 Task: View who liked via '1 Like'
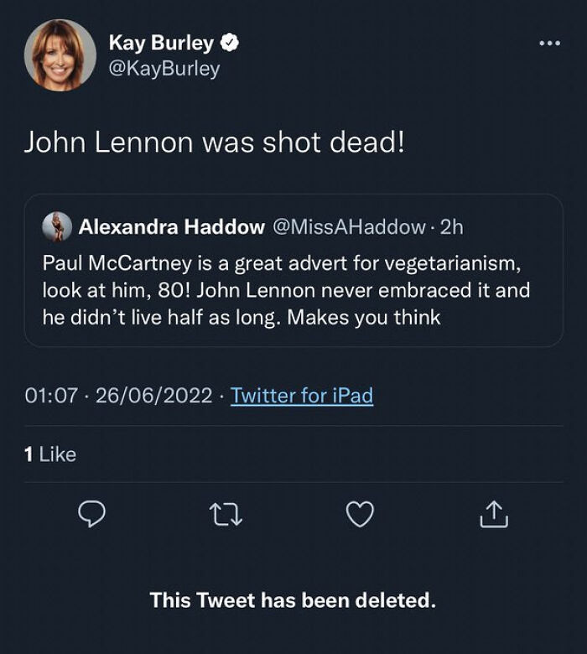pos(50,454)
